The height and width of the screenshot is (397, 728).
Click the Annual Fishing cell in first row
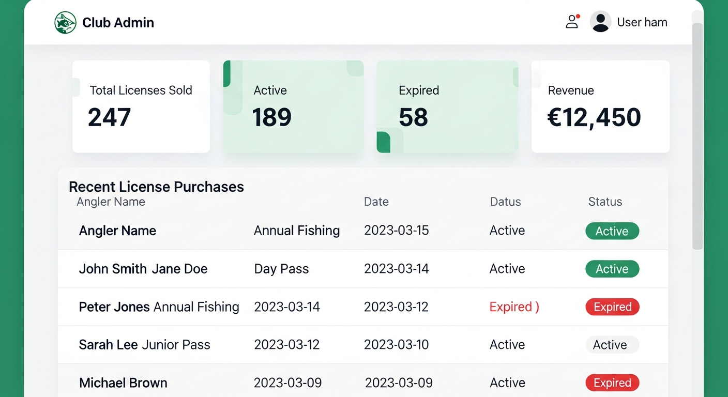click(x=297, y=231)
